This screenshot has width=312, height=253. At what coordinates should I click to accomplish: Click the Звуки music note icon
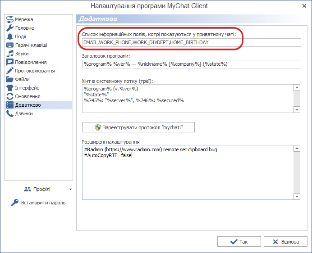pos(10,54)
